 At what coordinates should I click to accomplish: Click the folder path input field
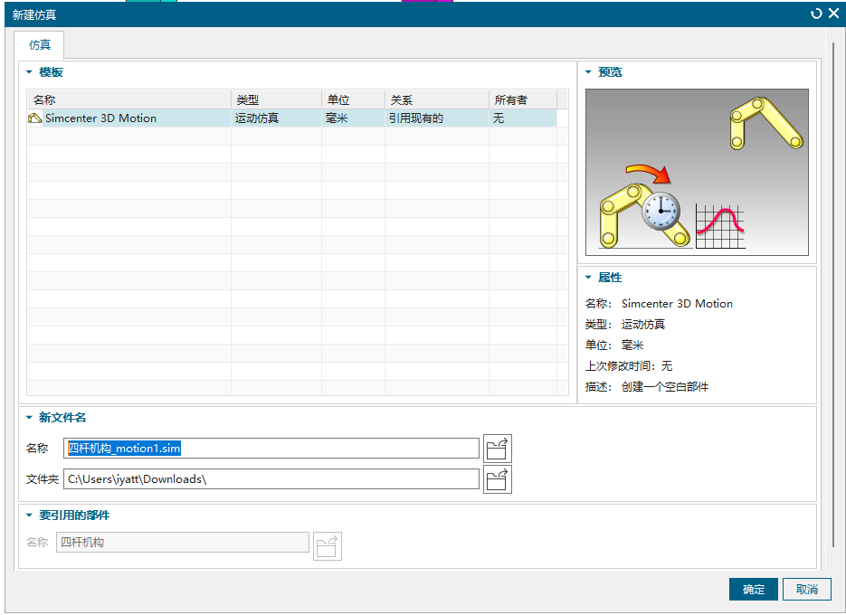271,478
